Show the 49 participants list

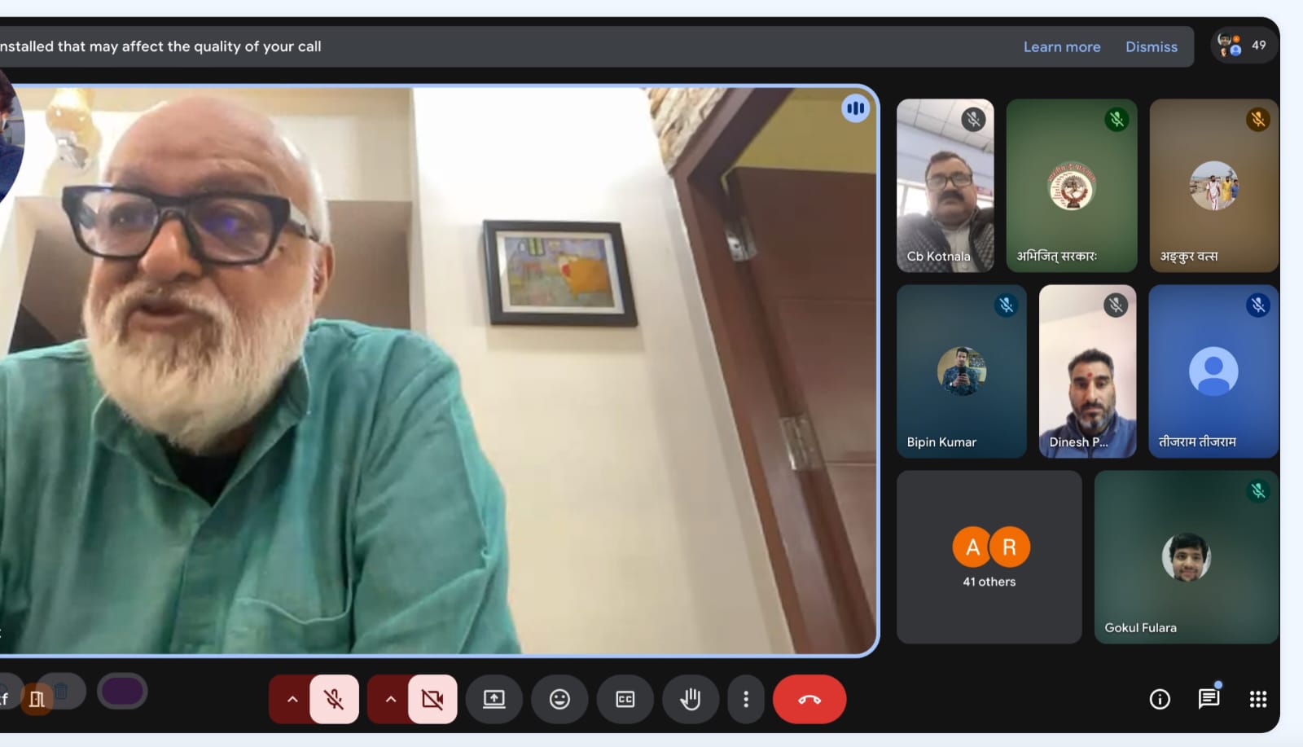pos(1243,46)
